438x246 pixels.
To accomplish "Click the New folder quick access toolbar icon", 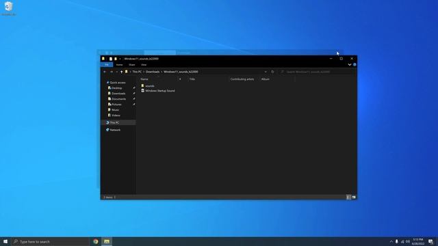I will 116,59.
